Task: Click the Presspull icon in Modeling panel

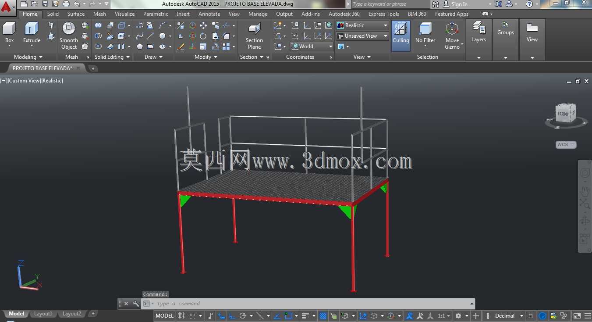Action: (x=51, y=36)
